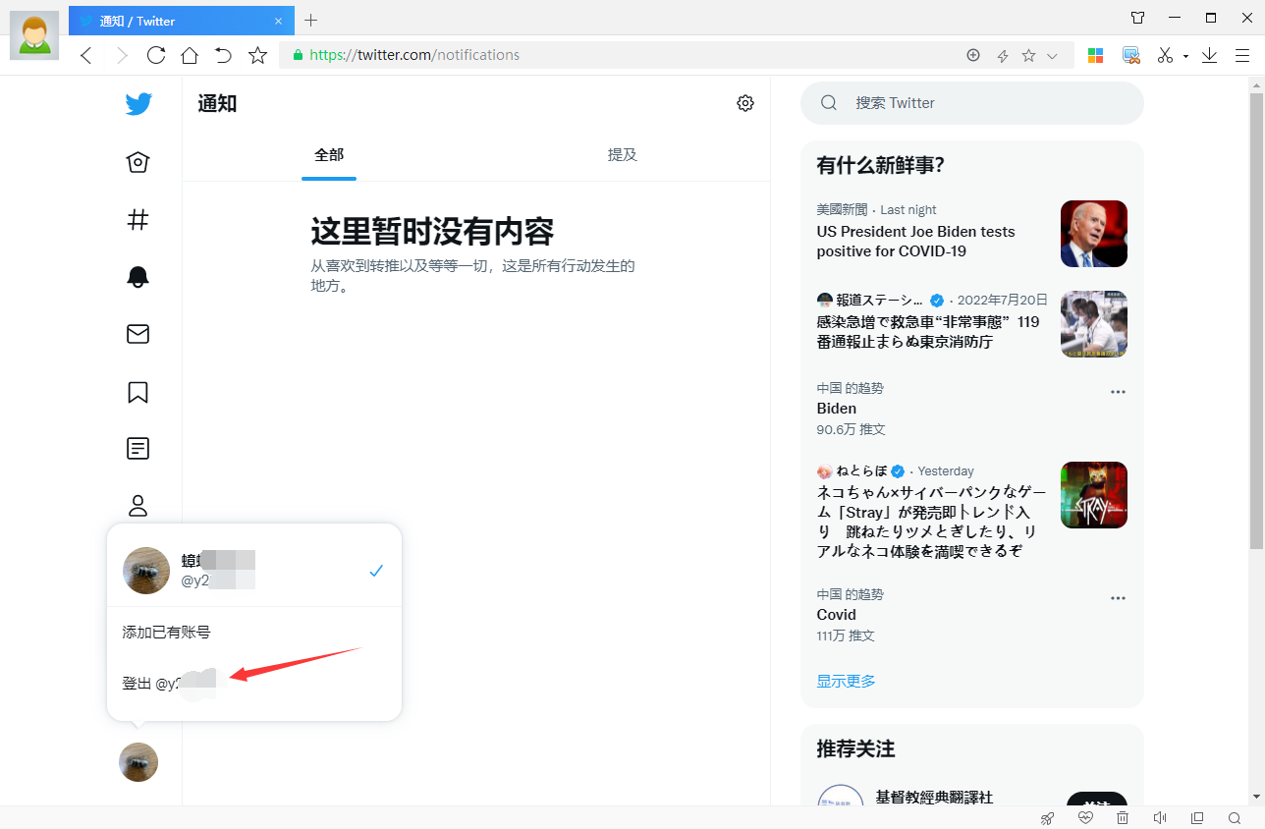The image size is (1265, 829).
Task: Click the browser forward arrow
Action: pyautogui.click(x=122, y=56)
